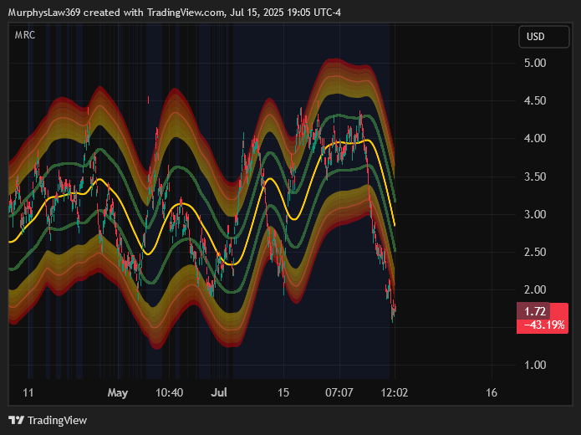Screen dimensions: 581x435
Task: Click the 5.00 price axis label
Action: pos(535,63)
